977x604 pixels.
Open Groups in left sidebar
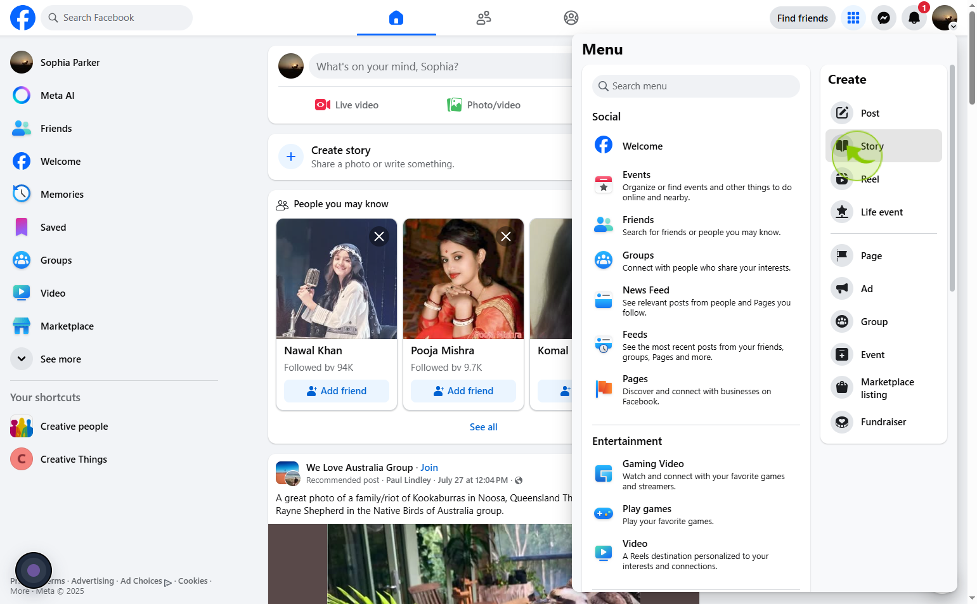[114, 260]
